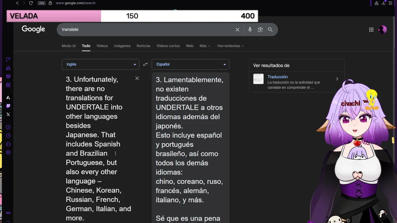
Task: Open GX Control speedometer in sidebar
Action: pyautogui.click(x=8, y=59)
